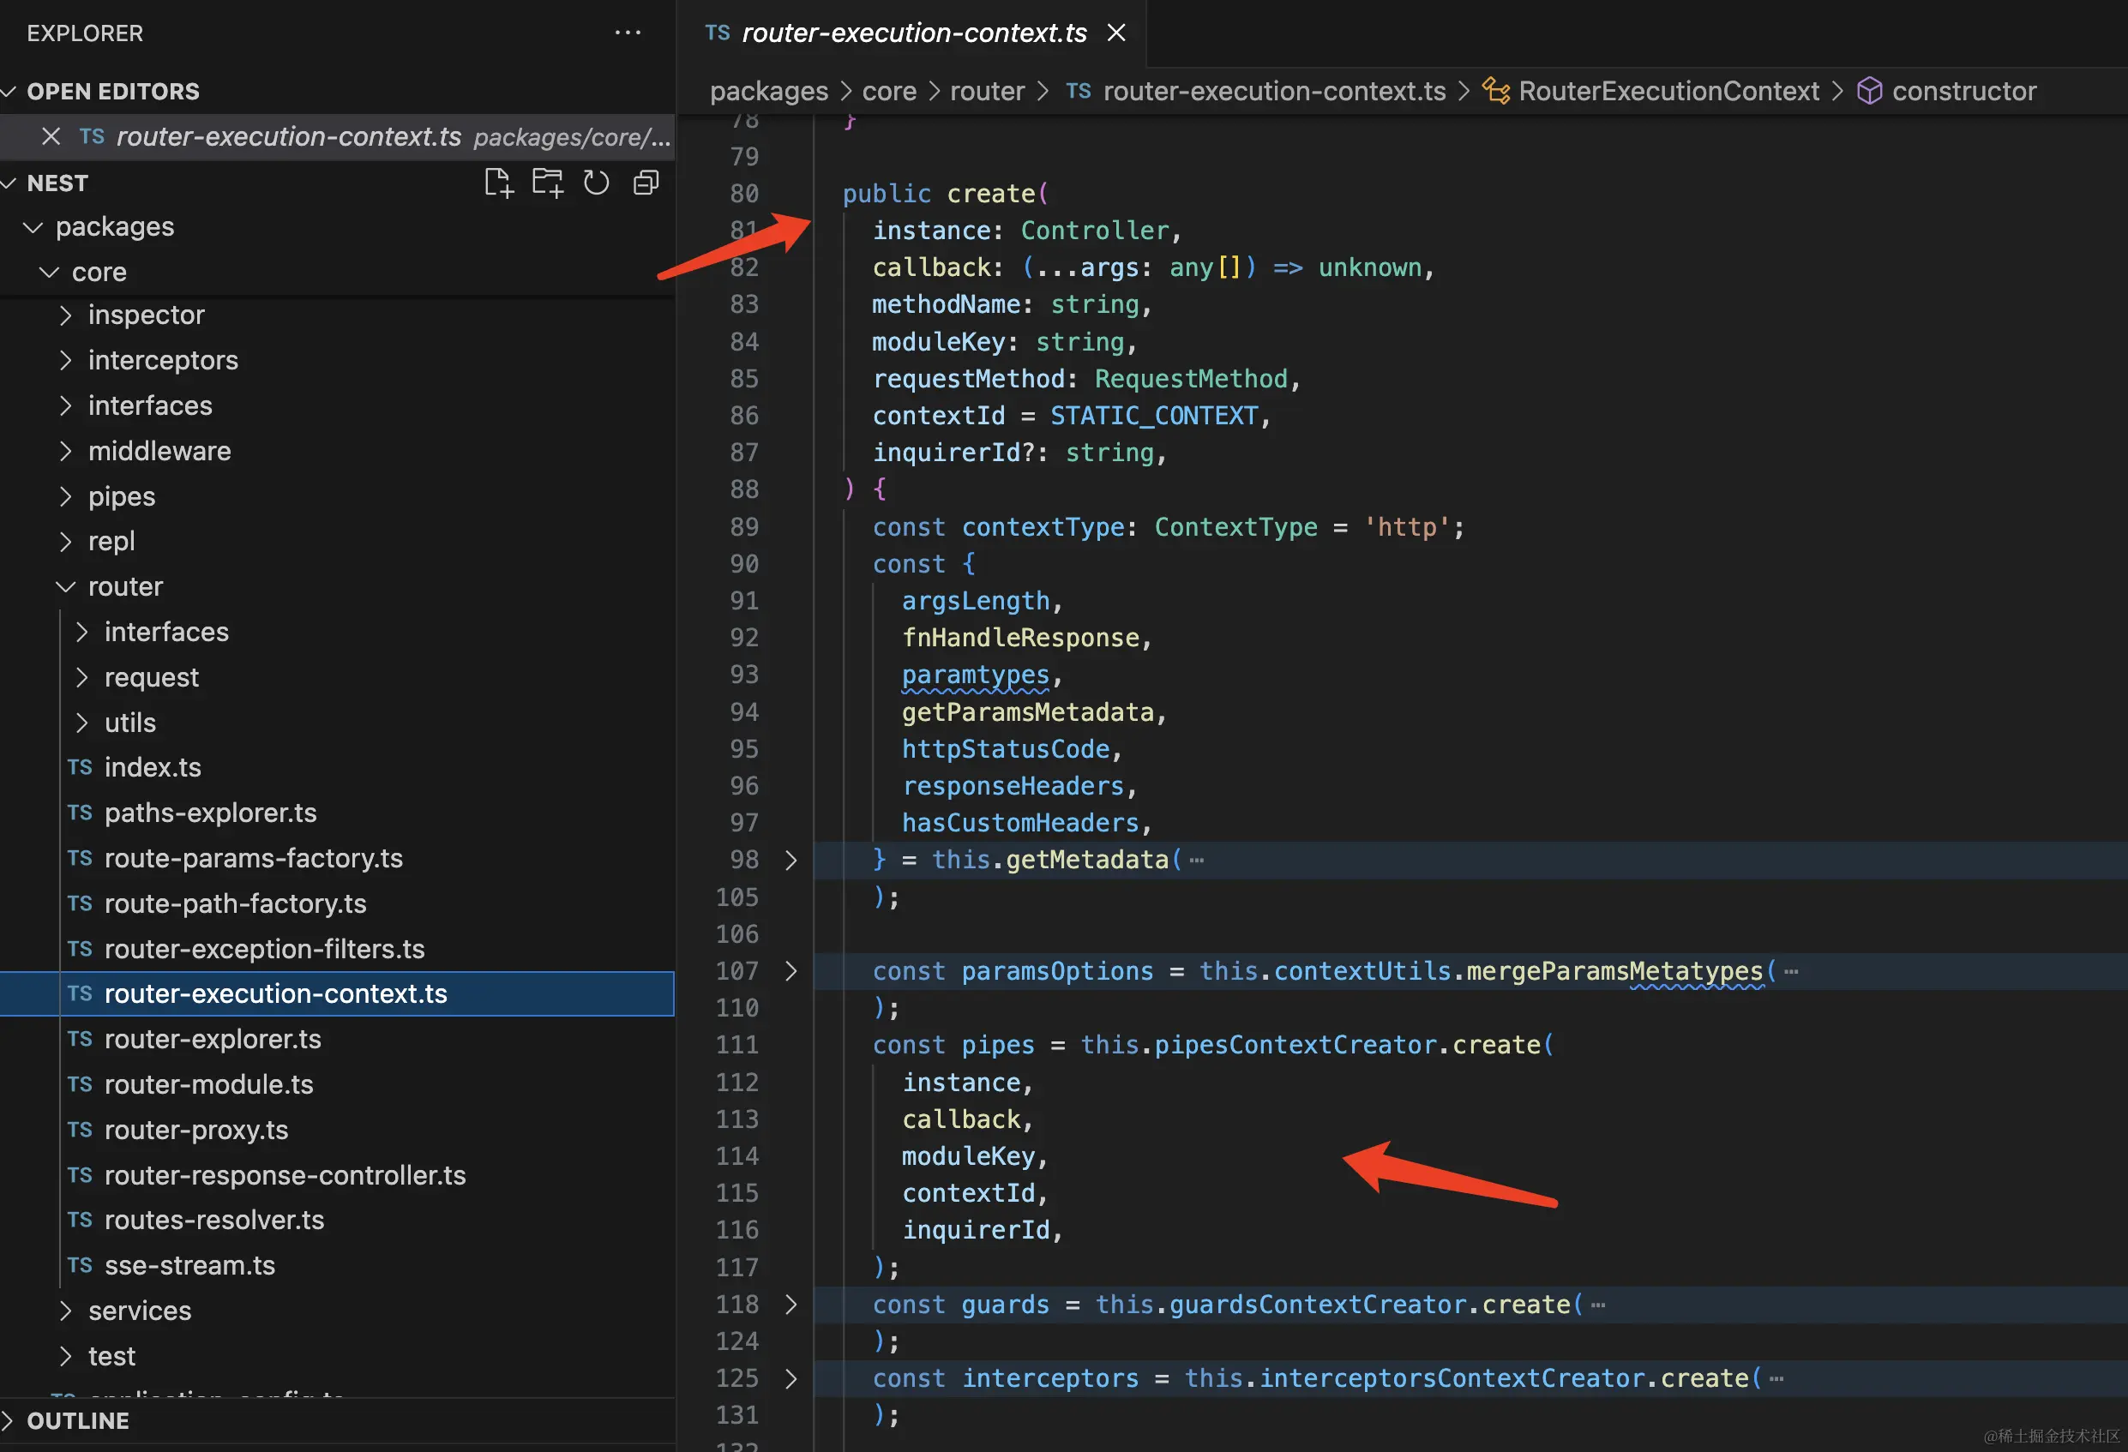Expand the test folder
Viewport: 2128px width, 1452px height.
65,1356
